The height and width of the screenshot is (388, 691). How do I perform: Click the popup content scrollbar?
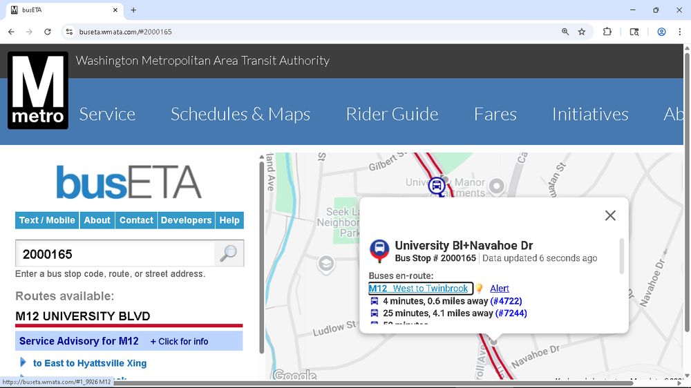tap(622, 256)
